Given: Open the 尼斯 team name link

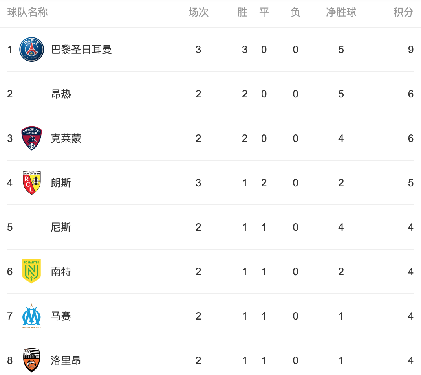Looking at the screenshot, I should (61, 227).
